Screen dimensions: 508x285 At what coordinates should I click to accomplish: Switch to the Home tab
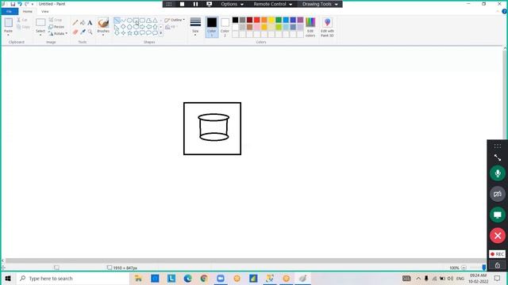pyautogui.click(x=28, y=11)
